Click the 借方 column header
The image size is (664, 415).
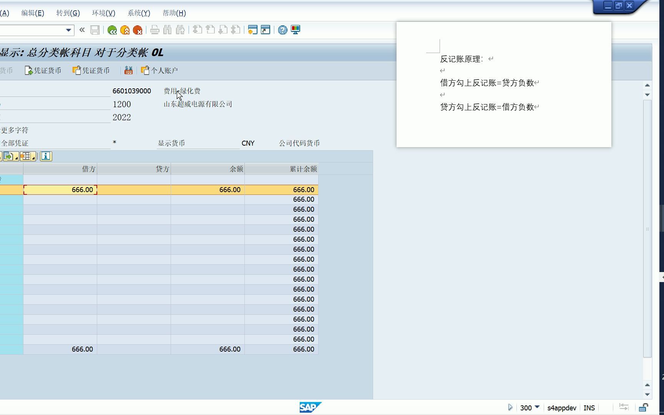tap(60, 169)
